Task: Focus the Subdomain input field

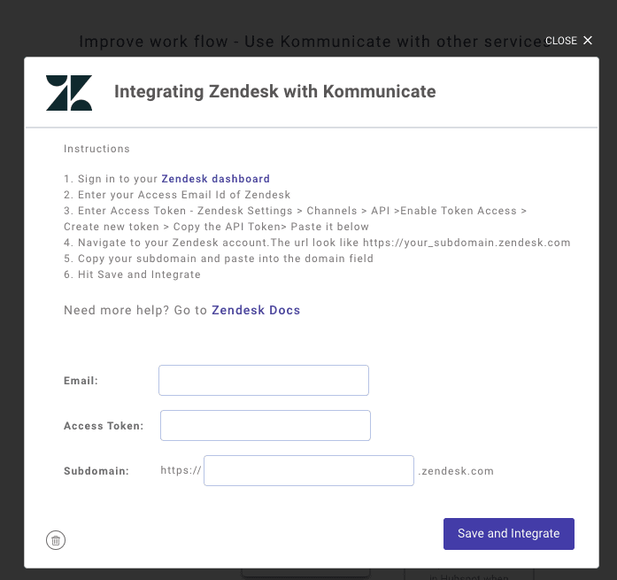Action: [x=308, y=470]
